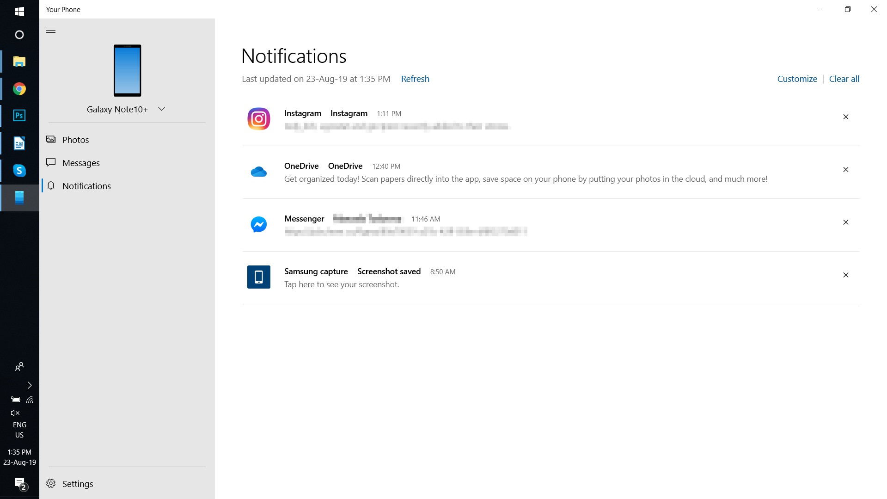Go to the Photos section
This screenshot has width=887, height=499.
tap(75, 140)
